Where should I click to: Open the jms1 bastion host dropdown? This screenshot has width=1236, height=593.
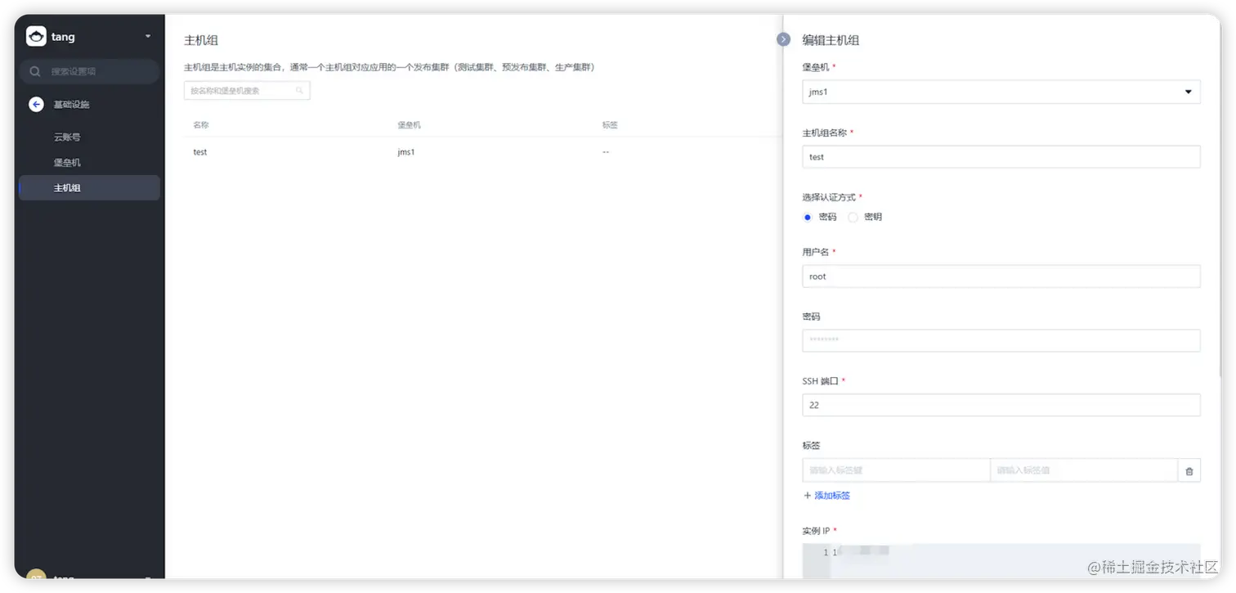click(x=1188, y=92)
